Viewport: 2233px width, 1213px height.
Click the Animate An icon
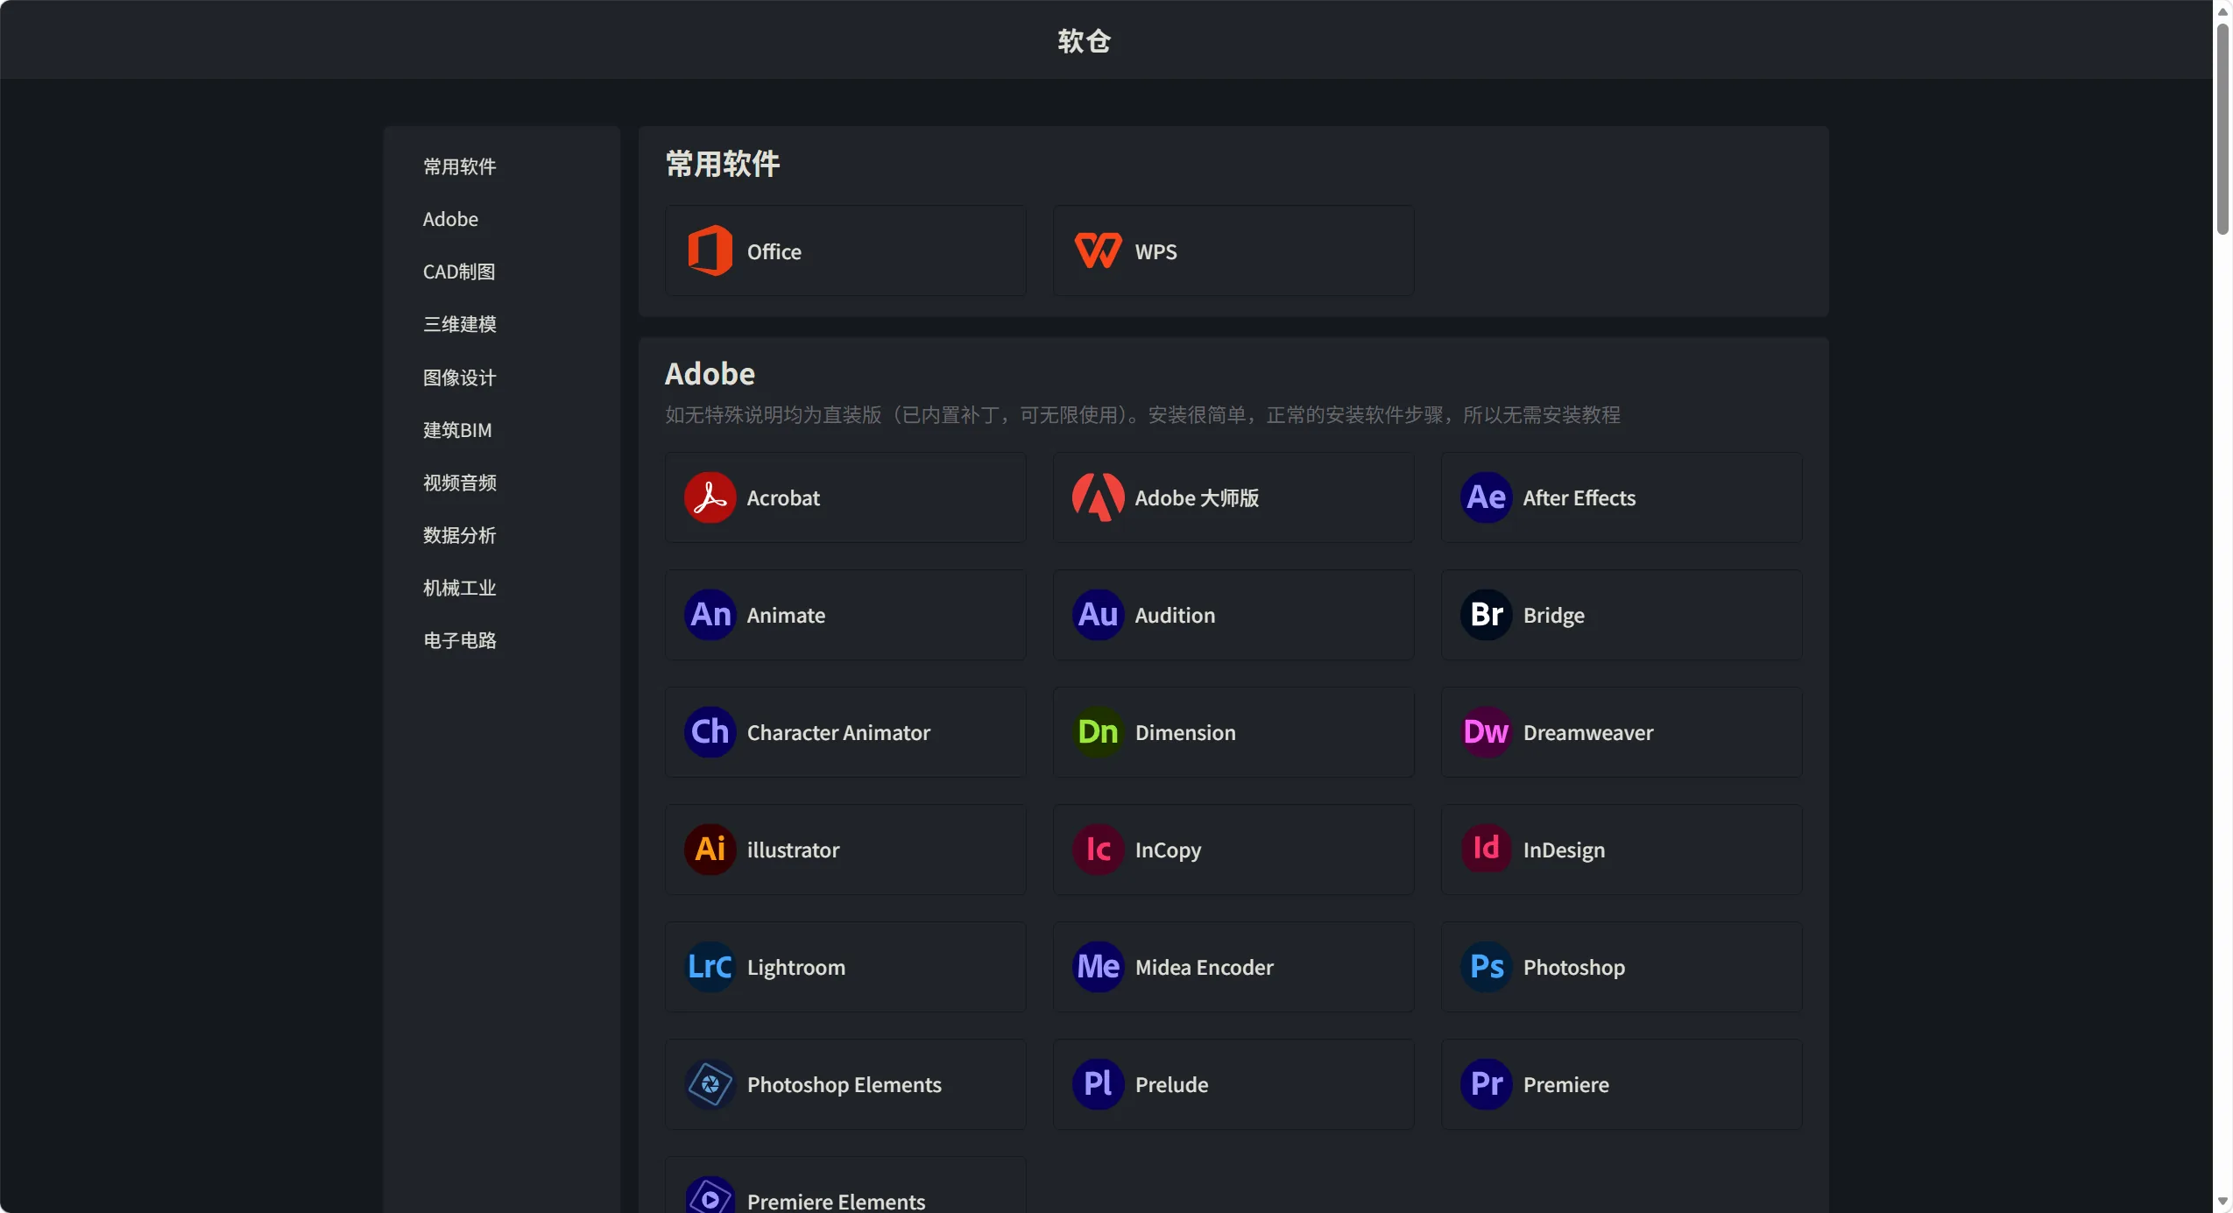coord(710,615)
